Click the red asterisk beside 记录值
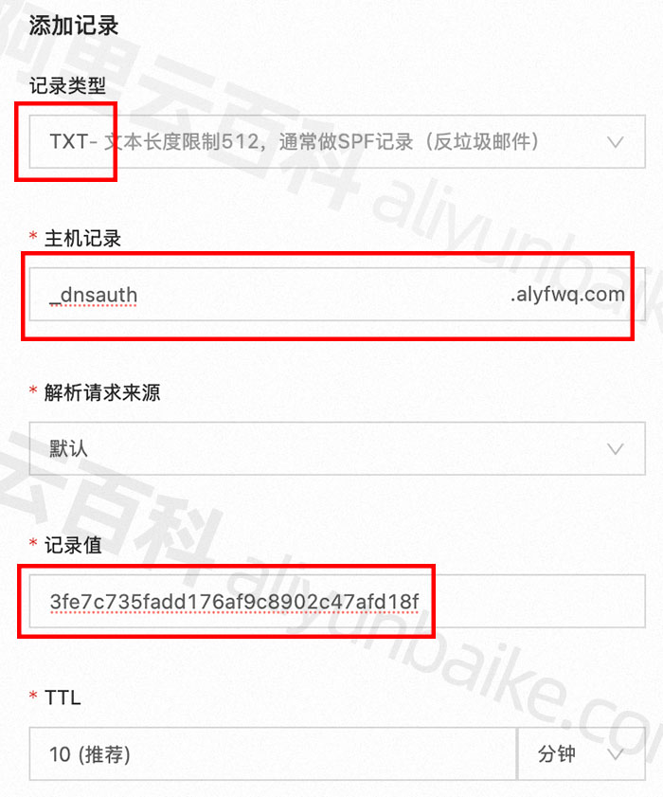663x797 pixels. [x=33, y=543]
